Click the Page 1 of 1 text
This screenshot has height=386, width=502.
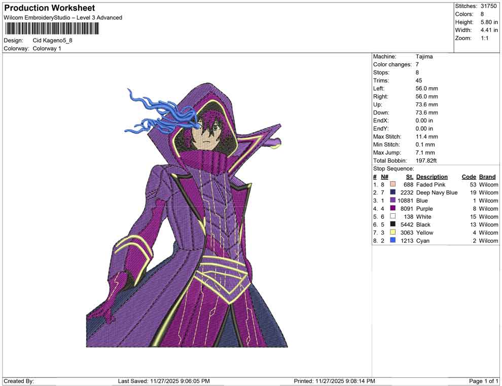coord(483,381)
